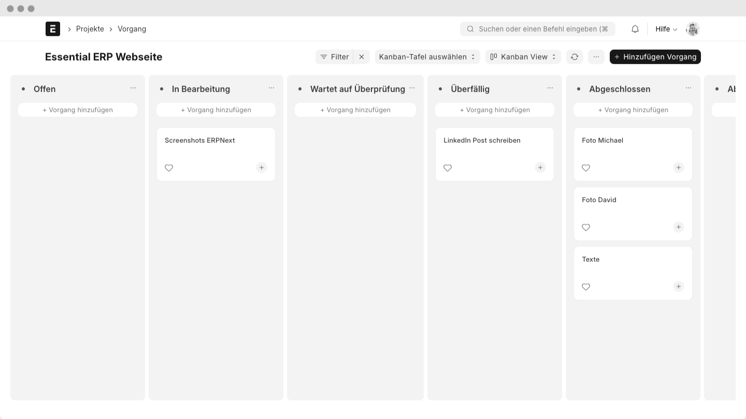Click plus icon on Screenshots ERPNext card
Screen dimensions: 746x419
tap(262, 168)
